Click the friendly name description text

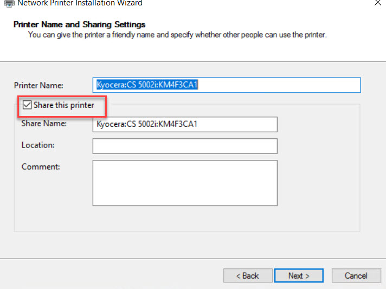tap(177, 35)
